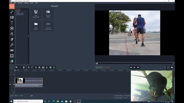Detach the preview window
The width and height of the screenshot is (184, 103).
[x=165, y=68]
